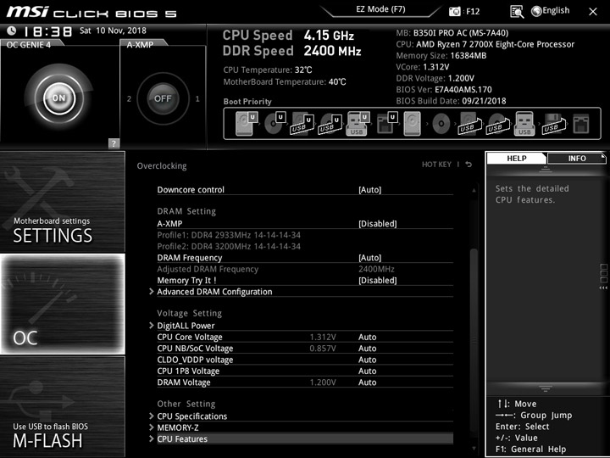Toggle the OC Genie 4 ON button
Screen dimensions: 610x458
point(59,98)
